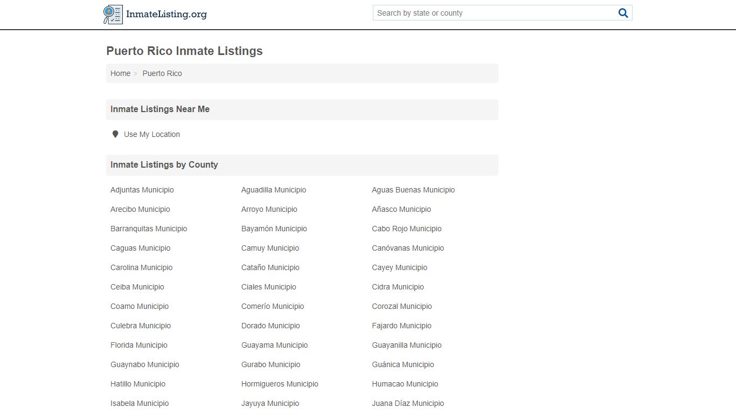The width and height of the screenshot is (736, 414).
Task: Click the location pin icon
Action: coord(115,134)
